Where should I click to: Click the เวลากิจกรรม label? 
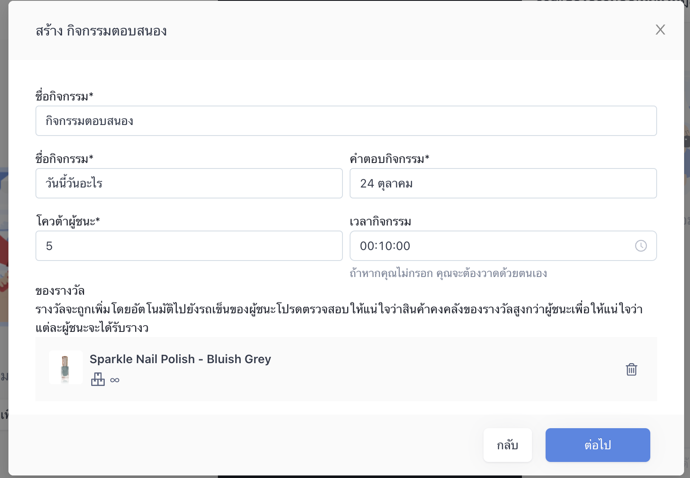[380, 222]
